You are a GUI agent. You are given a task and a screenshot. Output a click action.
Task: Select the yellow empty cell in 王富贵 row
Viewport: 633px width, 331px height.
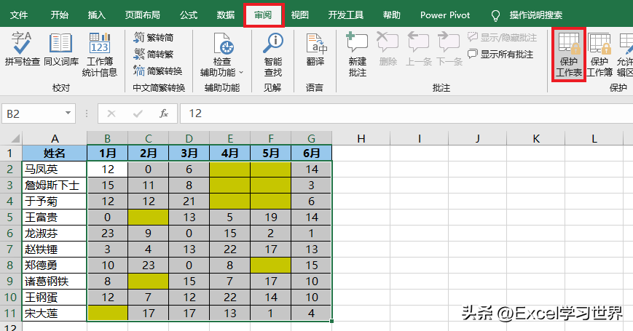pyautogui.click(x=148, y=218)
